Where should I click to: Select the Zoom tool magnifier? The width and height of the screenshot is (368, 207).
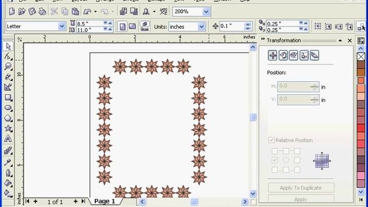[x=8, y=67]
